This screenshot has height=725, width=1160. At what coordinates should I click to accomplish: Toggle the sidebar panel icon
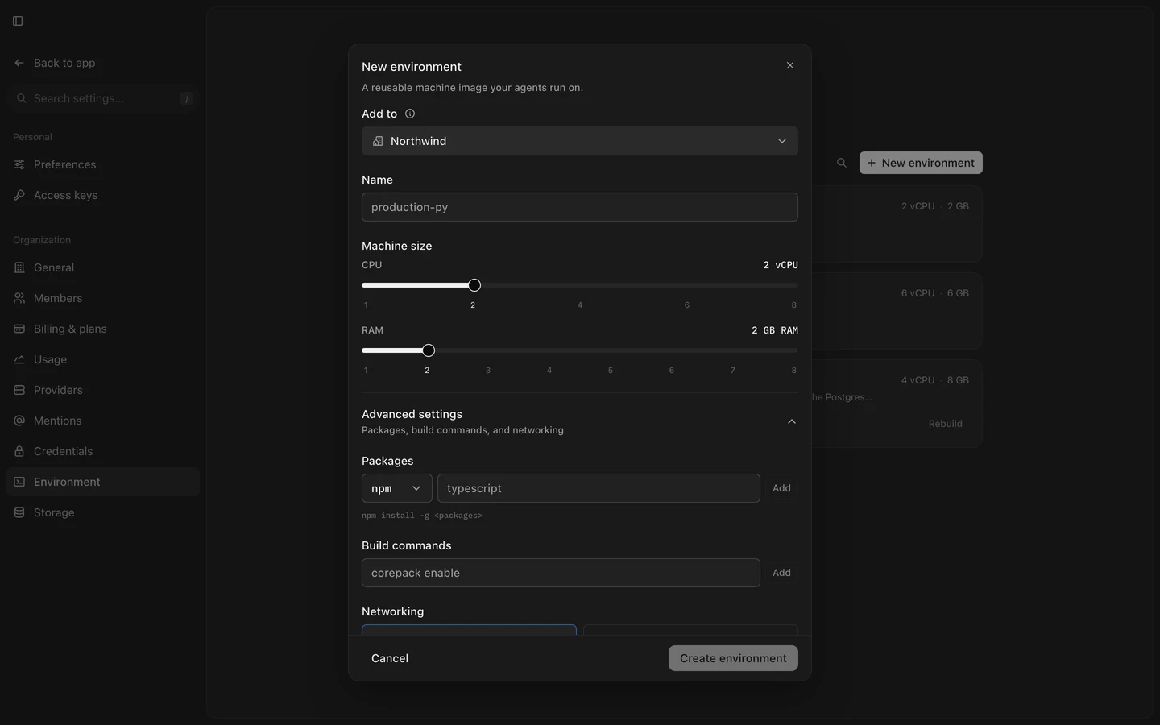[x=18, y=21]
